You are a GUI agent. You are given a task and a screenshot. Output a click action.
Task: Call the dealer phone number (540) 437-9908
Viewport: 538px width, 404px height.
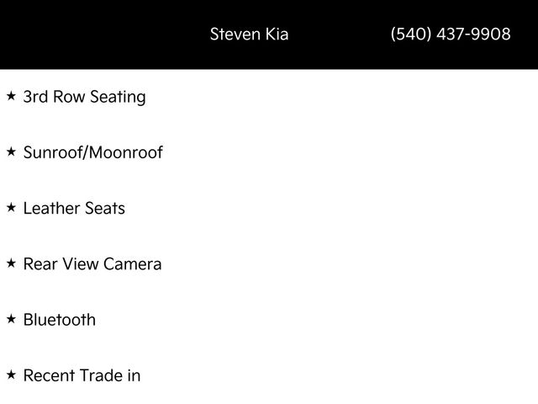450,35
